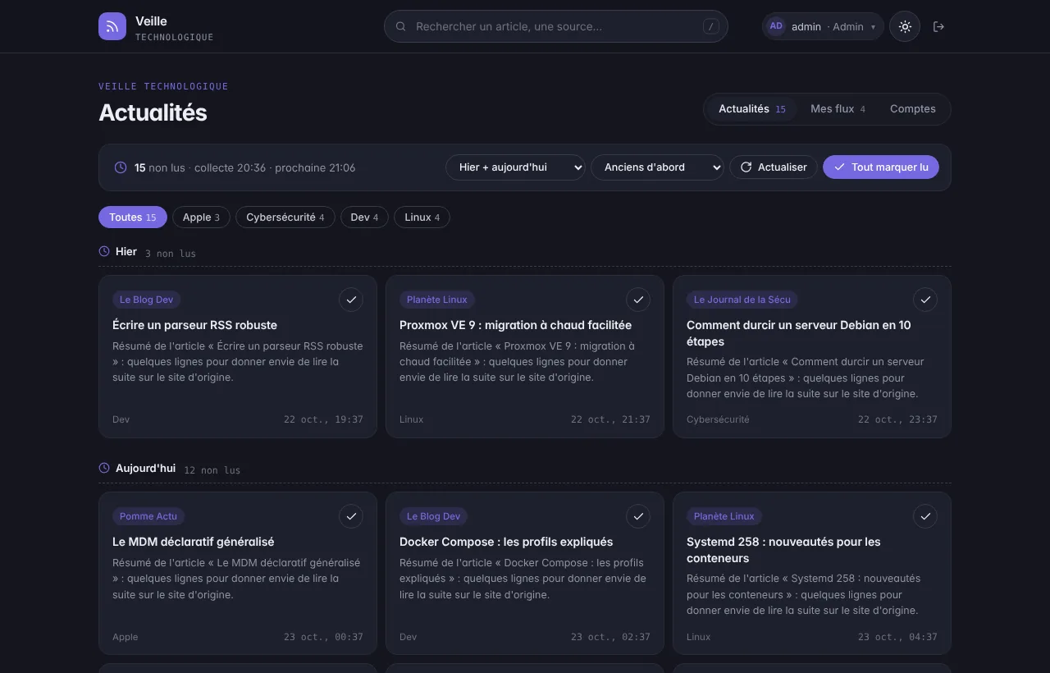Switch to the Actualités tab

coord(751,109)
